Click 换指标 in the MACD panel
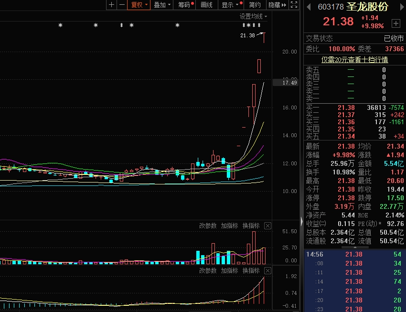Image resolution: width=406 pixels, height=312 pixels. coord(251,270)
